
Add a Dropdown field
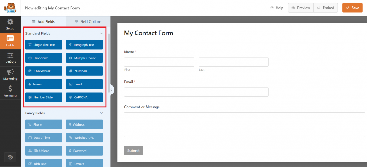pos(44,58)
